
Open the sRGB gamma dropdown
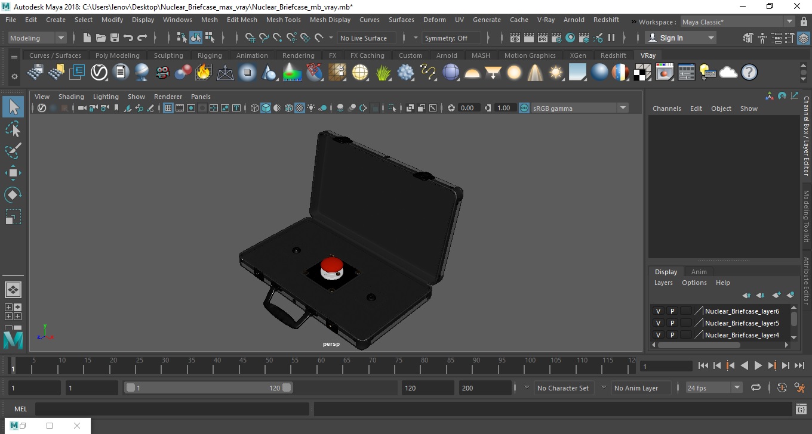pyautogui.click(x=579, y=108)
